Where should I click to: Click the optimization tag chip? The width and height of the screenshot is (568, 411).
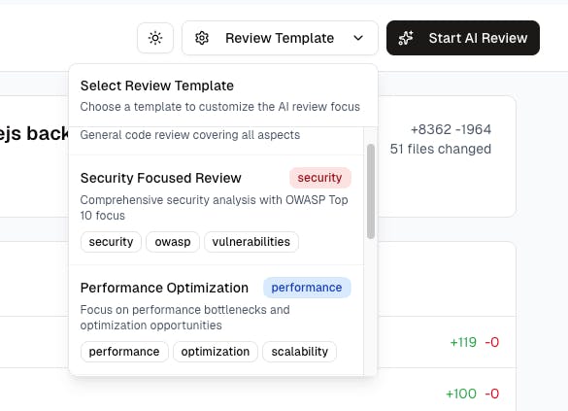(216, 352)
